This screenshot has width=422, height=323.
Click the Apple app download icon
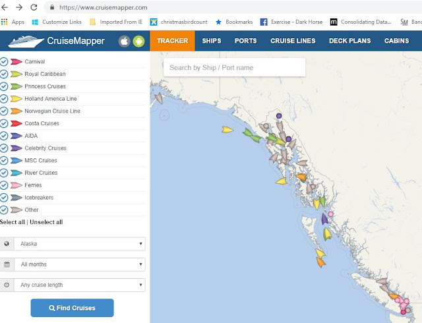point(124,41)
